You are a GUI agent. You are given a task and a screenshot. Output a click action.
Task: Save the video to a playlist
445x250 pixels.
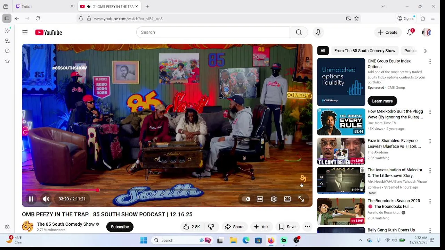(x=287, y=227)
